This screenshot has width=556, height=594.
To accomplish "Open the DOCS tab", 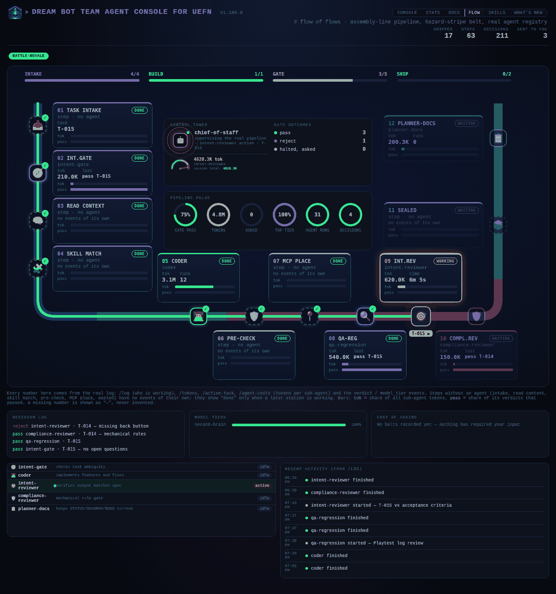I will (454, 13).
